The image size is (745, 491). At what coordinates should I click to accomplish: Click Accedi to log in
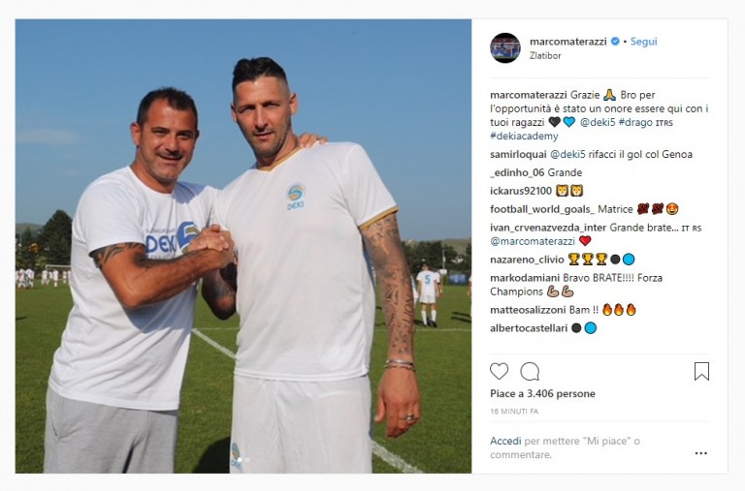pyautogui.click(x=505, y=441)
